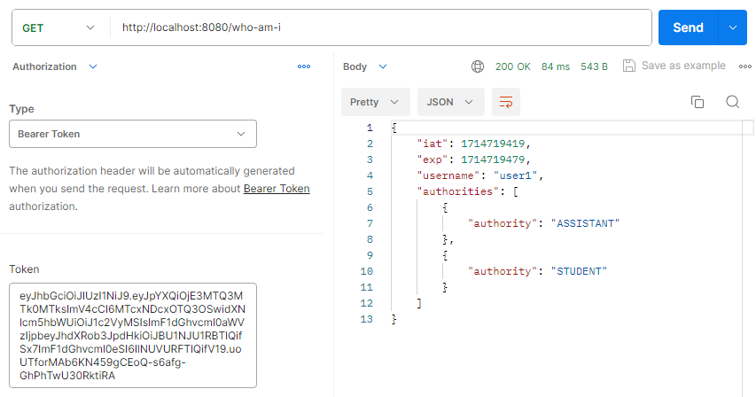
Task: Click the "iat" key in response
Action: [433, 144]
